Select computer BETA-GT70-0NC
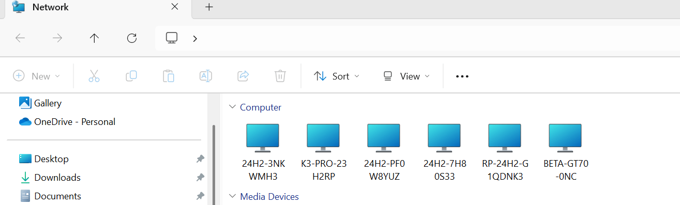Screen dimensions: 680x205 pyautogui.click(x=566, y=152)
